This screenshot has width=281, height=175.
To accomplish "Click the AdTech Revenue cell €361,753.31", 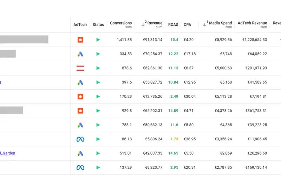I will point(256,111).
